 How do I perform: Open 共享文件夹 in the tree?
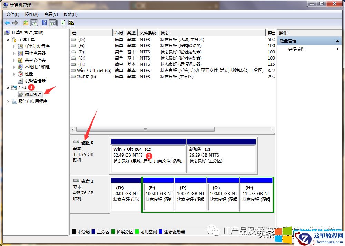35,60
